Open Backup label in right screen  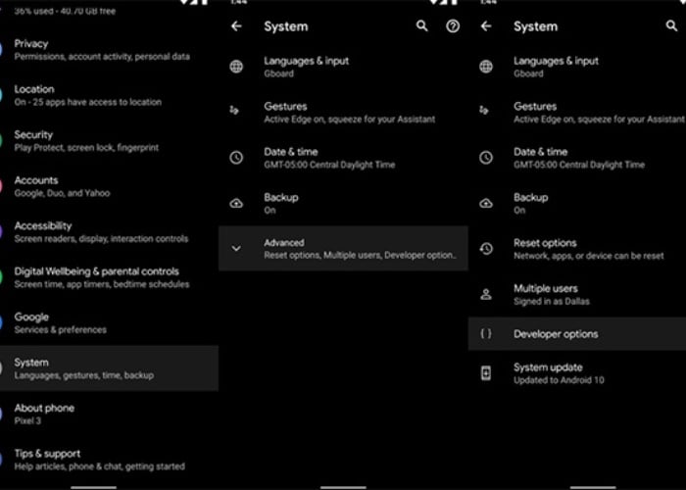[x=531, y=197]
